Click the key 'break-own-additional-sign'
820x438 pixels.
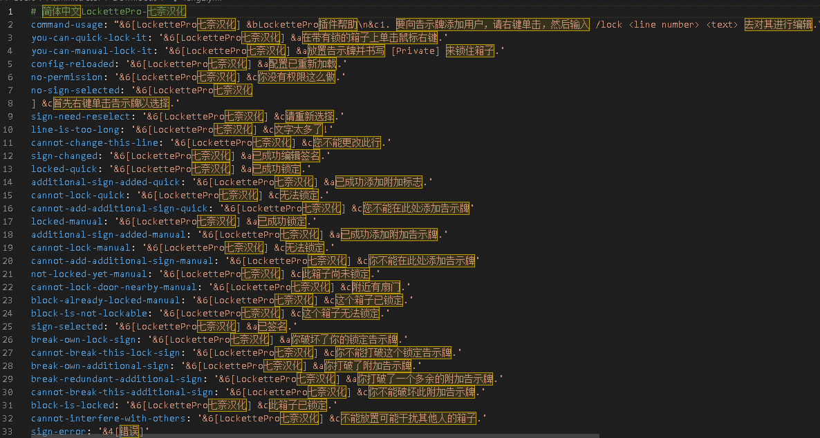pos(100,365)
